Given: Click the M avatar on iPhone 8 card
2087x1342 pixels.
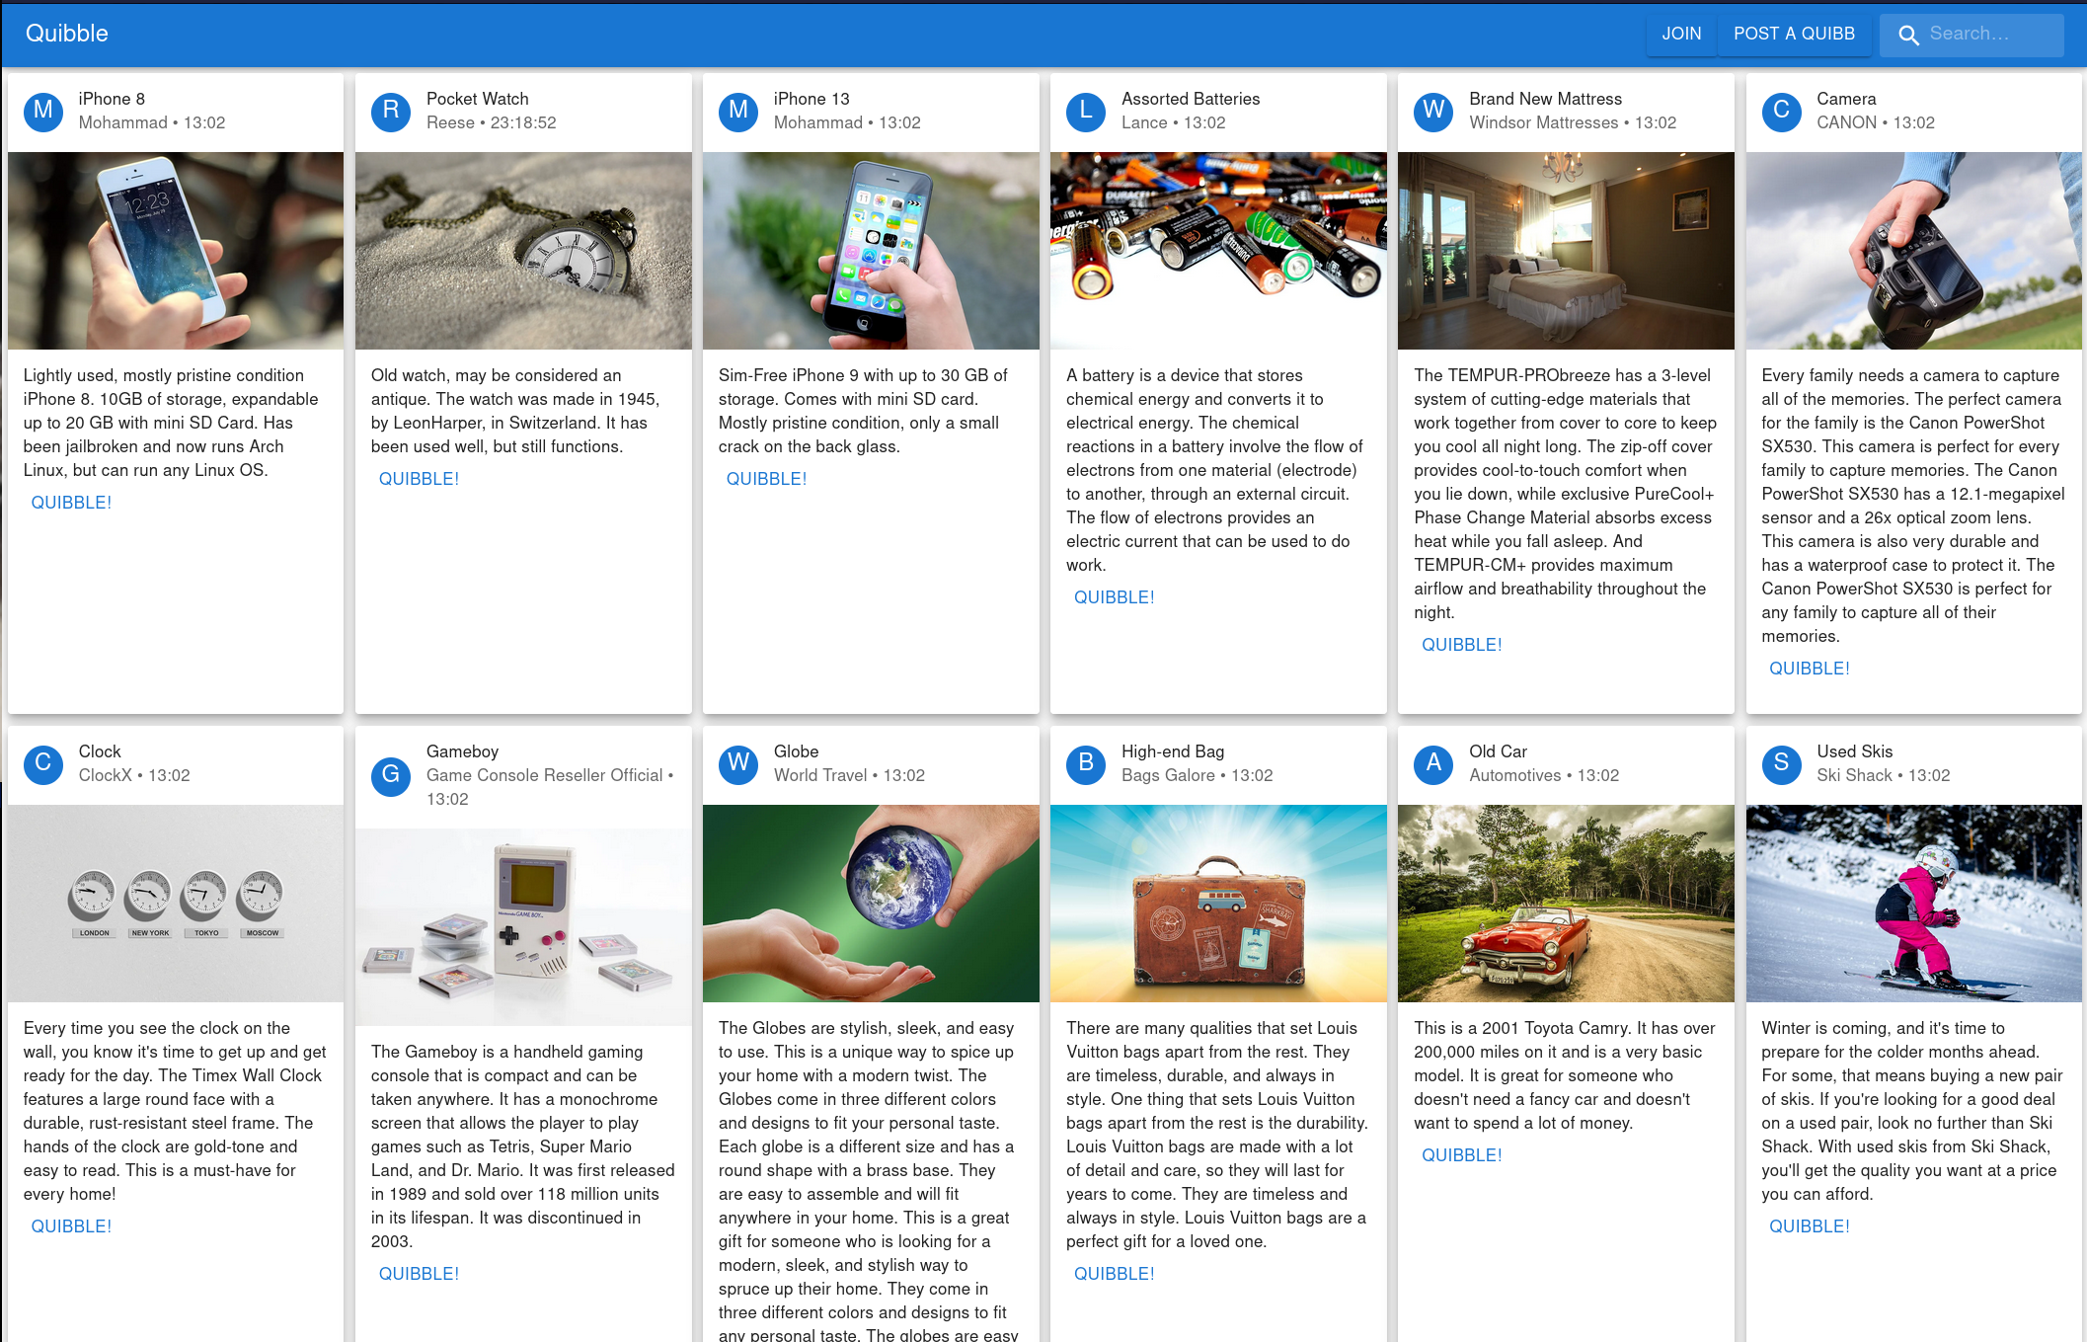Looking at the screenshot, I should 43,111.
